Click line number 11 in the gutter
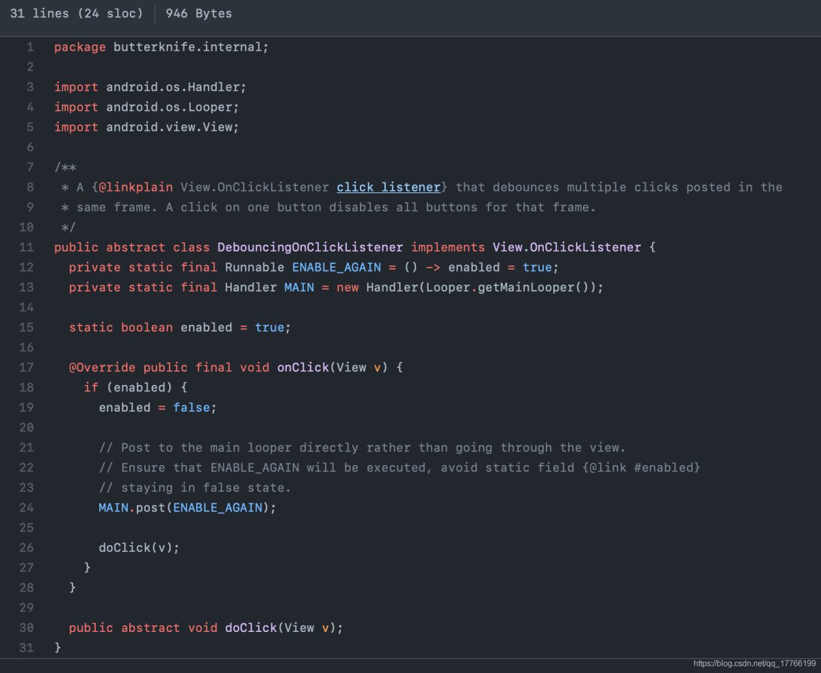This screenshot has width=821, height=673. pyautogui.click(x=27, y=247)
